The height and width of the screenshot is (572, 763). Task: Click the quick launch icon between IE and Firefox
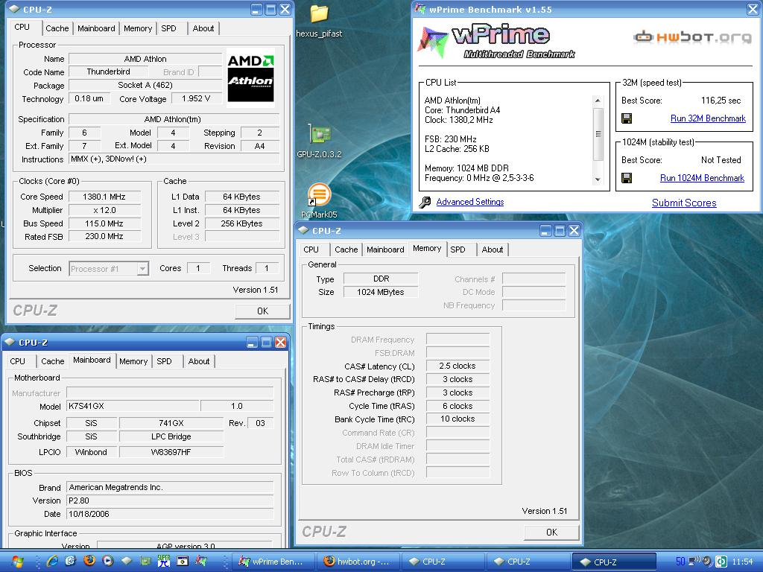coord(71,561)
